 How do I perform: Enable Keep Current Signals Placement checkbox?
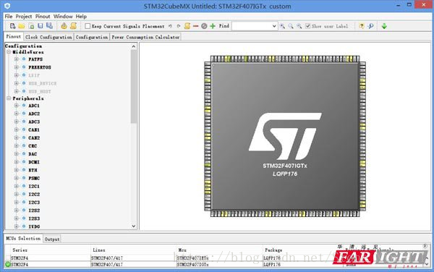coord(88,26)
